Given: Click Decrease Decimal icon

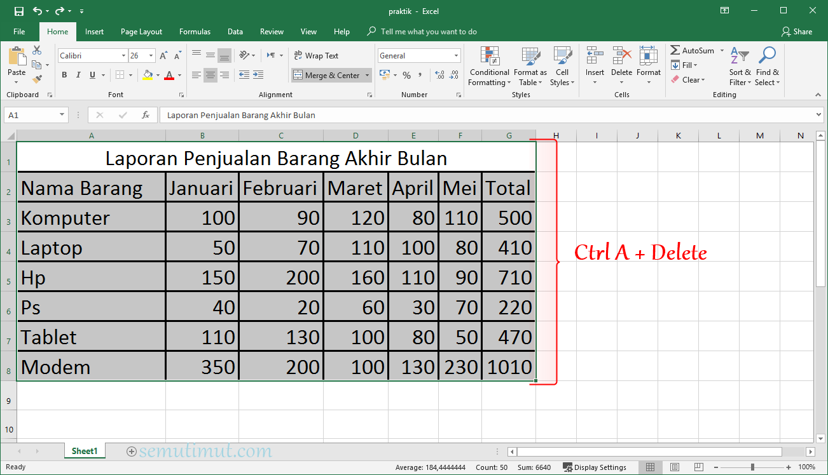Looking at the screenshot, I should click(453, 75).
